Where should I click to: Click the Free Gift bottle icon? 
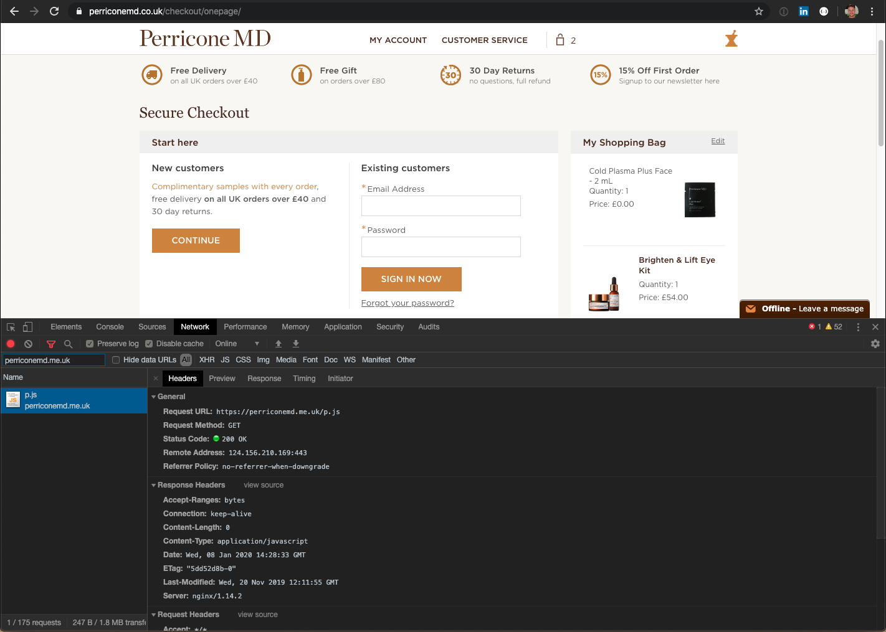coord(302,75)
